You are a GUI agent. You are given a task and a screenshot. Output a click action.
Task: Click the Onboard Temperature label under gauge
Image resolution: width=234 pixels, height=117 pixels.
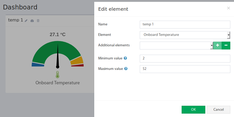tap(58, 83)
